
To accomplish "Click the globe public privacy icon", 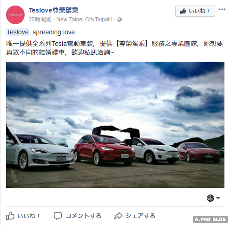I will pos(119,19).
